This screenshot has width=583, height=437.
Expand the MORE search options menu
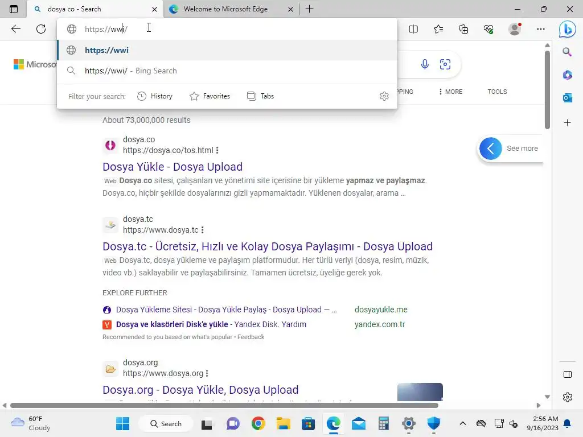451,92
